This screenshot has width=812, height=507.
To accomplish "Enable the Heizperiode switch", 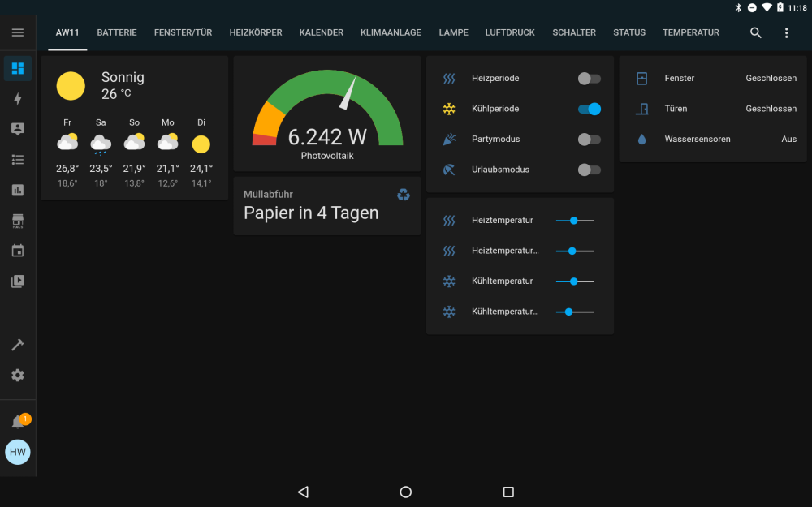I will tap(590, 79).
